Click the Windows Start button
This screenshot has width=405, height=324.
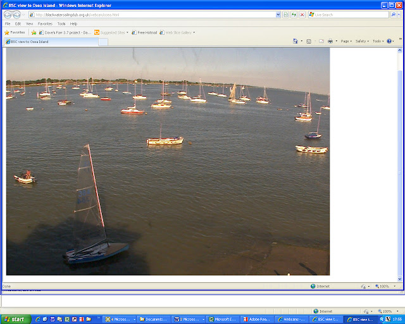click(x=15, y=320)
